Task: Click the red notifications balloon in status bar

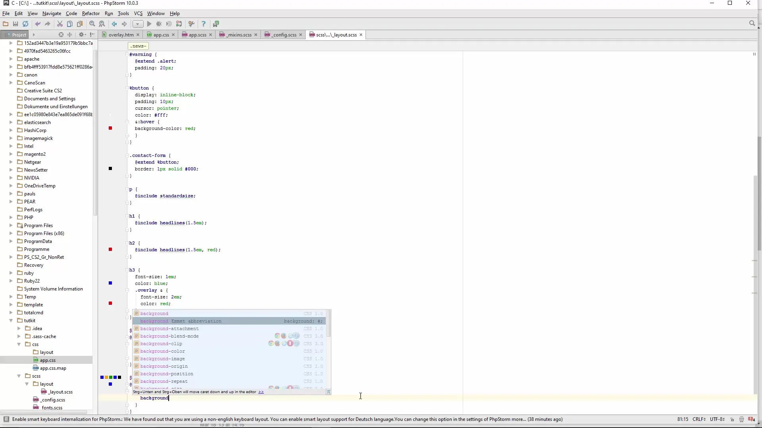Action: (x=751, y=419)
